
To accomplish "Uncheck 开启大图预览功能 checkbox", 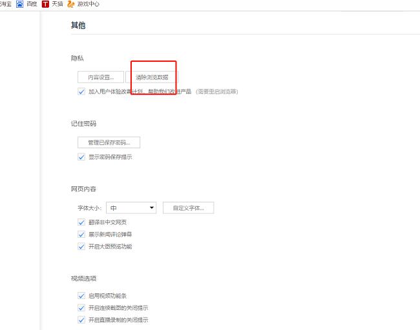I will tap(81, 246).
